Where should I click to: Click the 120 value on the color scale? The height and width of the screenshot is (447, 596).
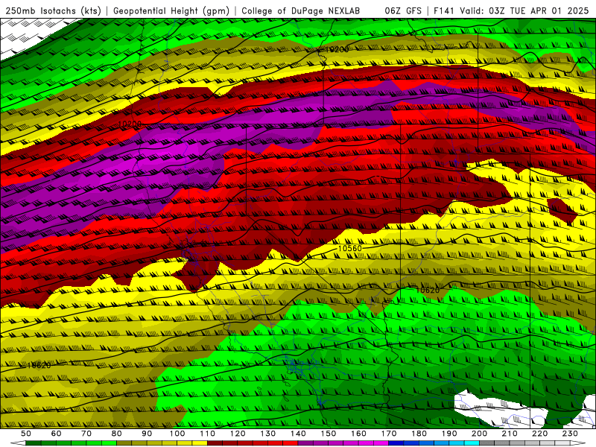pos(238,434)
